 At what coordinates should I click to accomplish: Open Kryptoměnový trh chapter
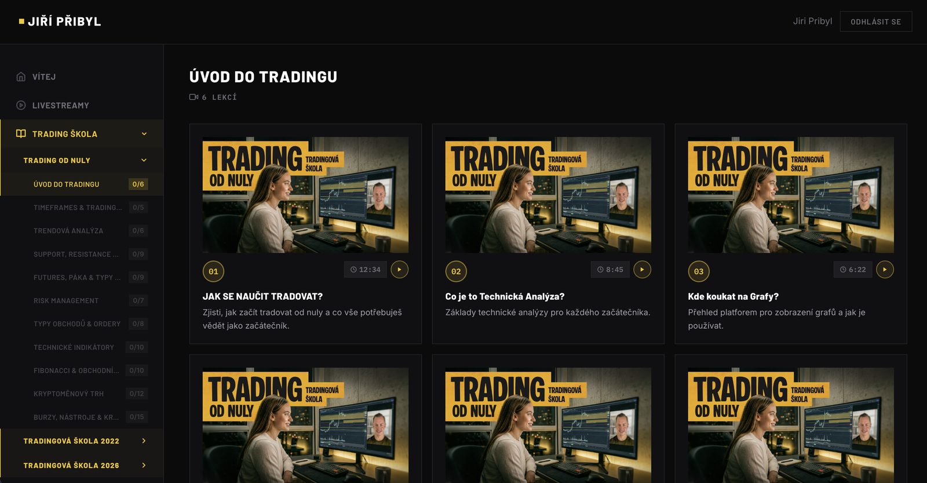(x=82, y=394)
